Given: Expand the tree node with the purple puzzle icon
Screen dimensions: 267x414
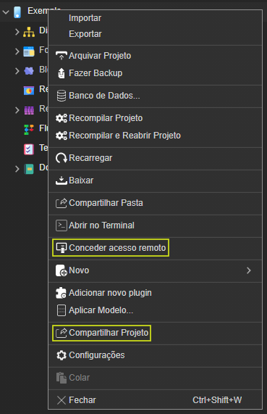Looking at the screenshot, I should pyautogui.click(x=17, y=71).
